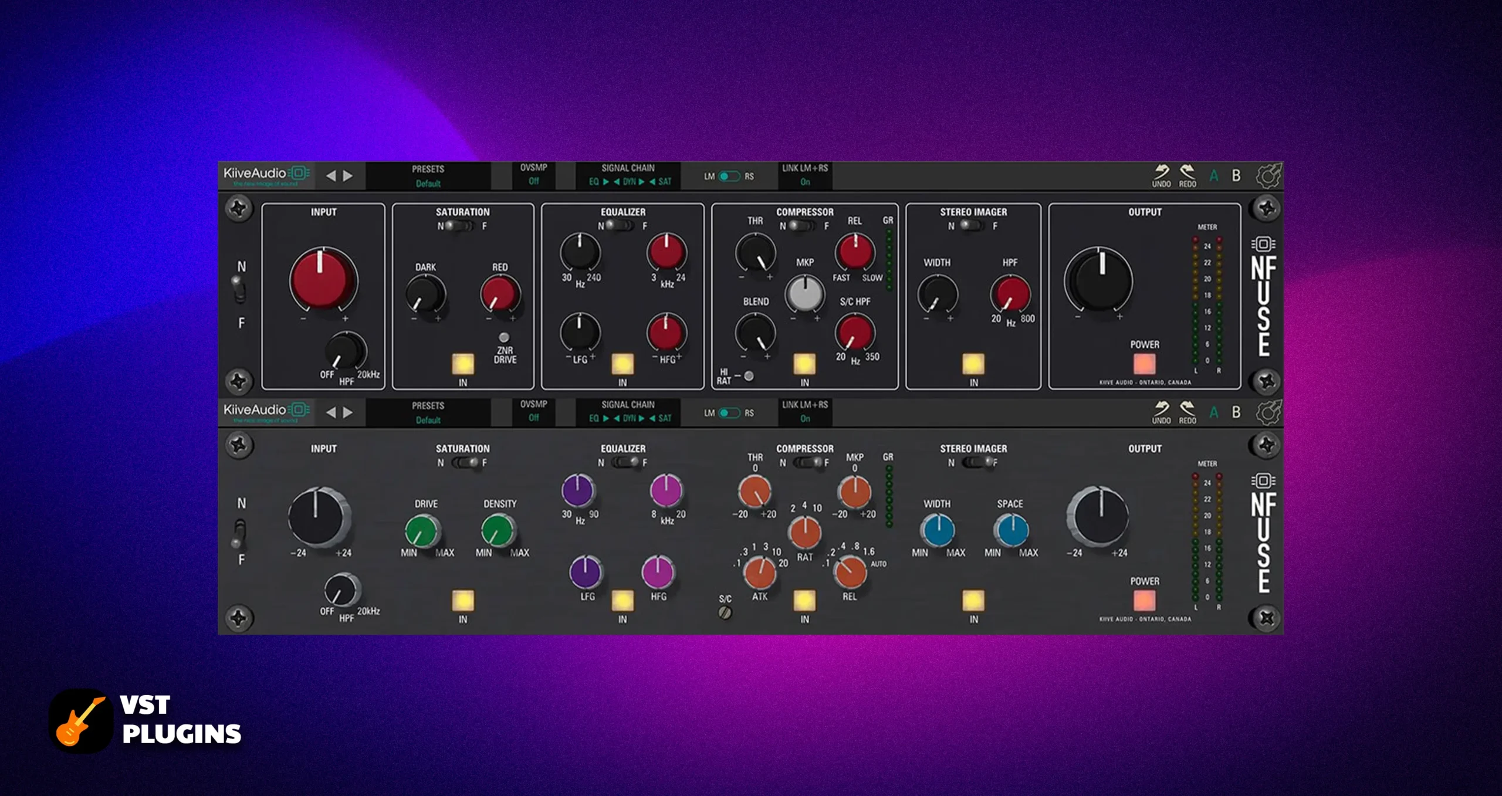Image resolution: width=1502 pixels, height=796 pixels.
Task: Click HI RAT button on top compressor
Action: tap(749, 376)
